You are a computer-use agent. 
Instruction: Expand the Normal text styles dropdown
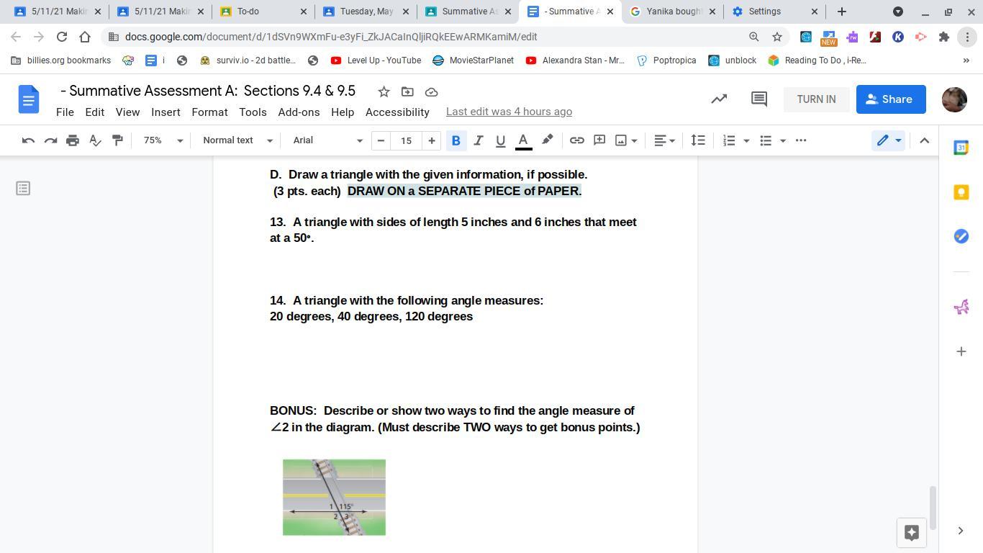[237, 140]
